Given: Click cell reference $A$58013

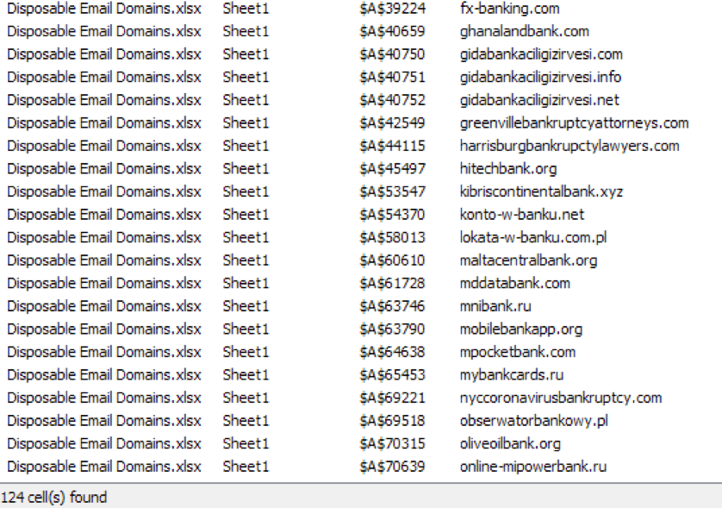Looking at the screenshot, I should 392,237.
